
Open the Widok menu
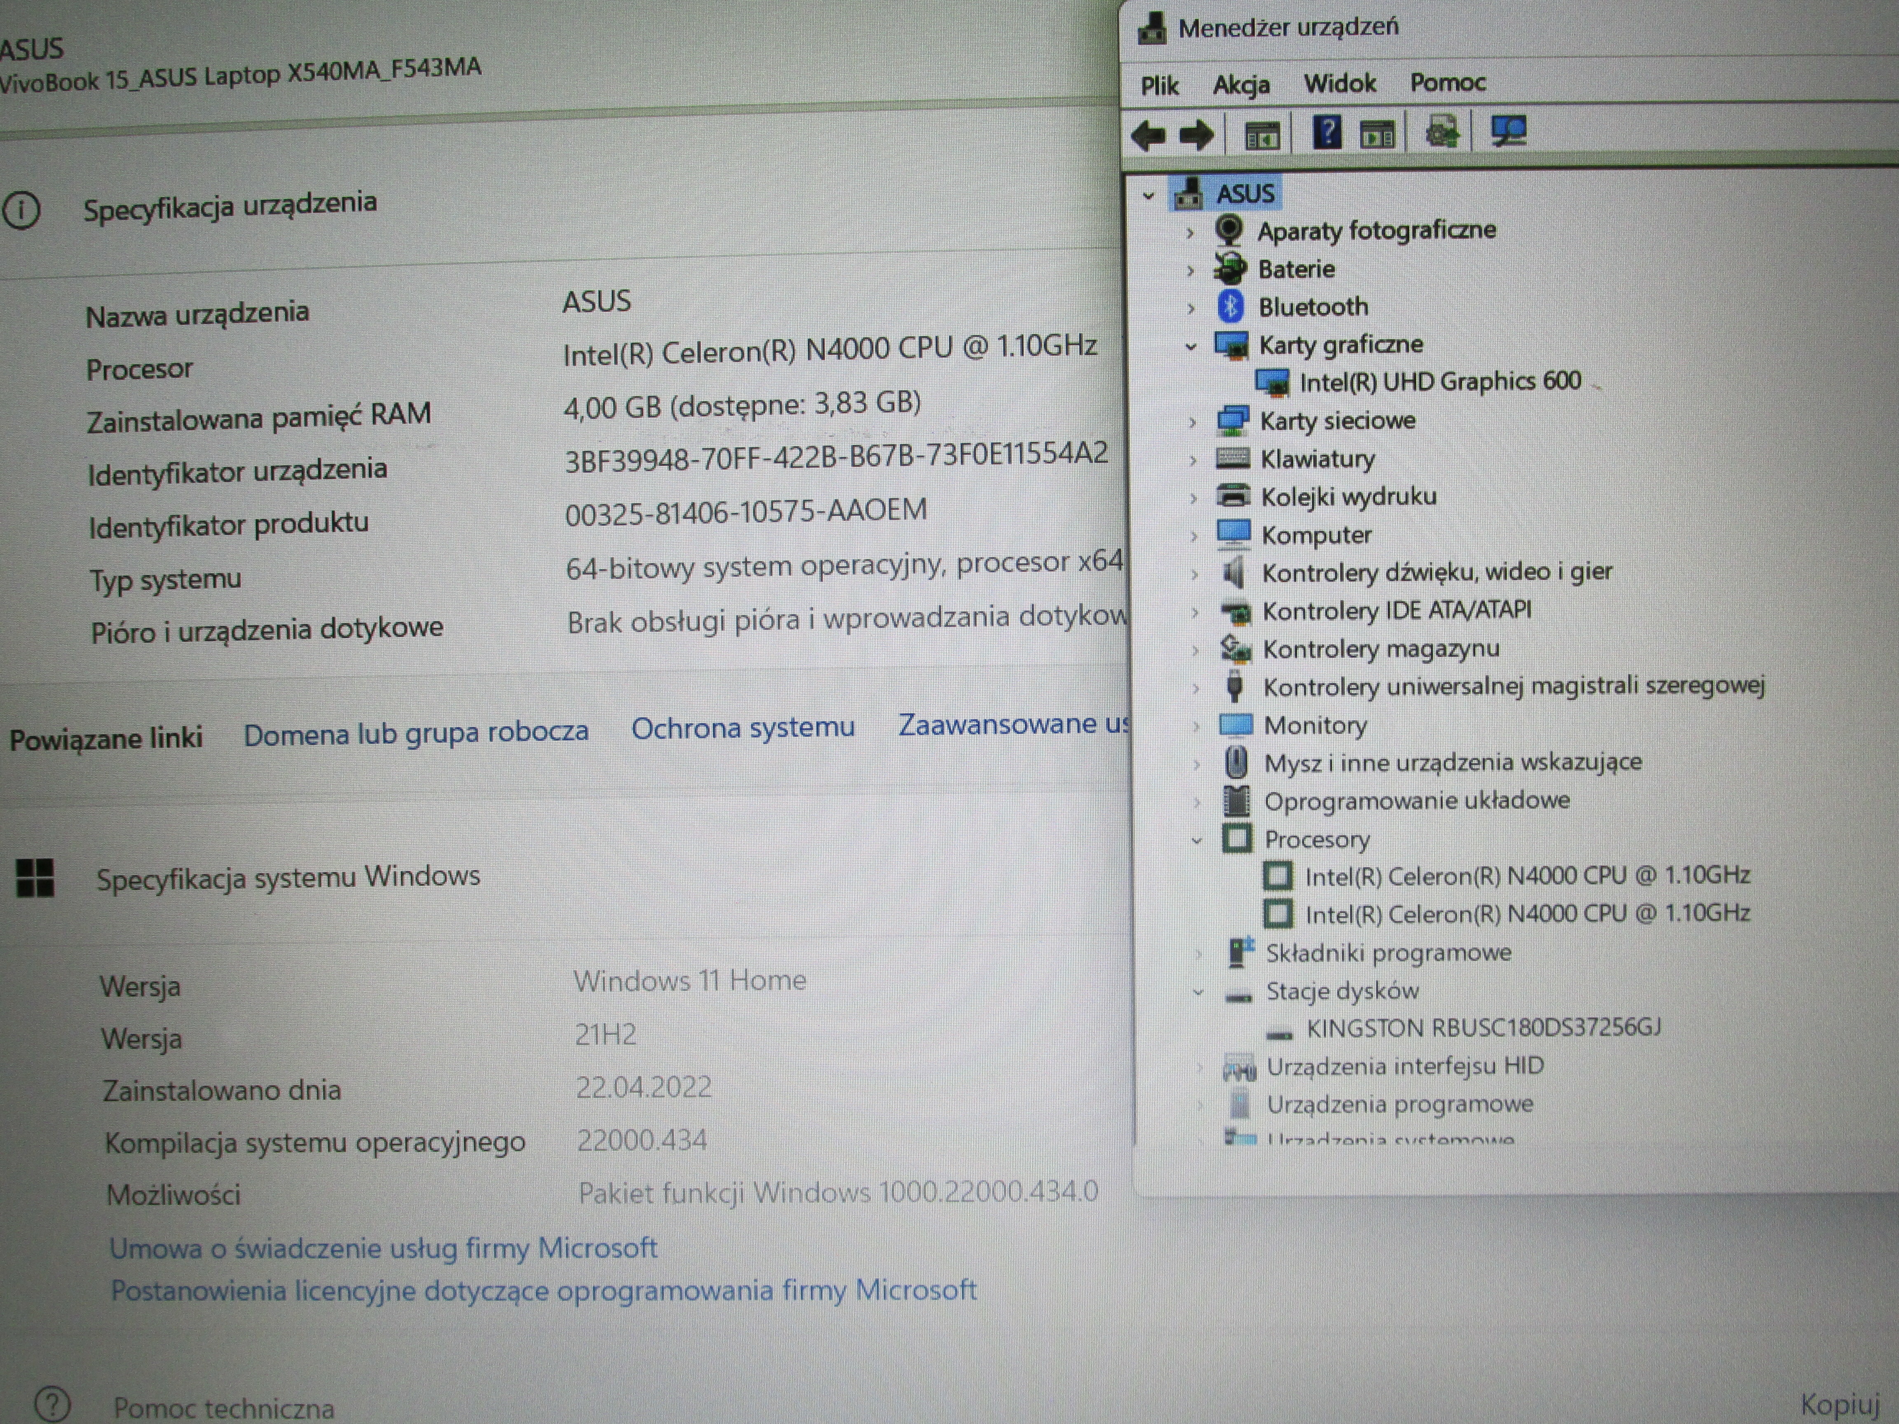[1340, 83]
